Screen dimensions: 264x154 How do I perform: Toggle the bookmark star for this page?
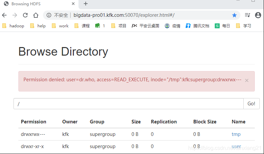click(234, 15)
